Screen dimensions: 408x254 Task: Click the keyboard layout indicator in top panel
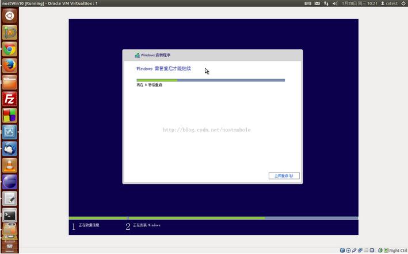pyautogui.click(x=308, y=3)
